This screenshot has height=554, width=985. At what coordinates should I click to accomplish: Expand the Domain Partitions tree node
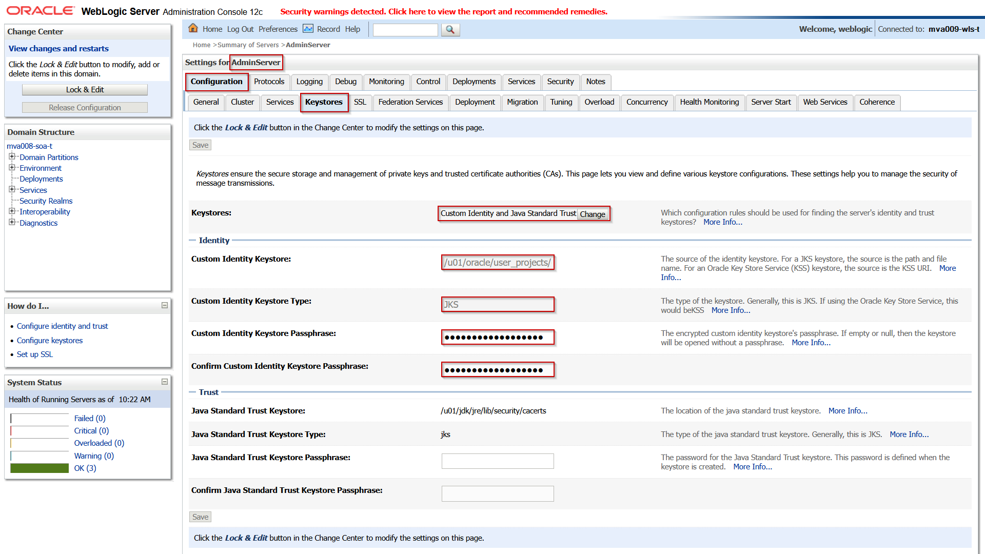tap(12, 157)
